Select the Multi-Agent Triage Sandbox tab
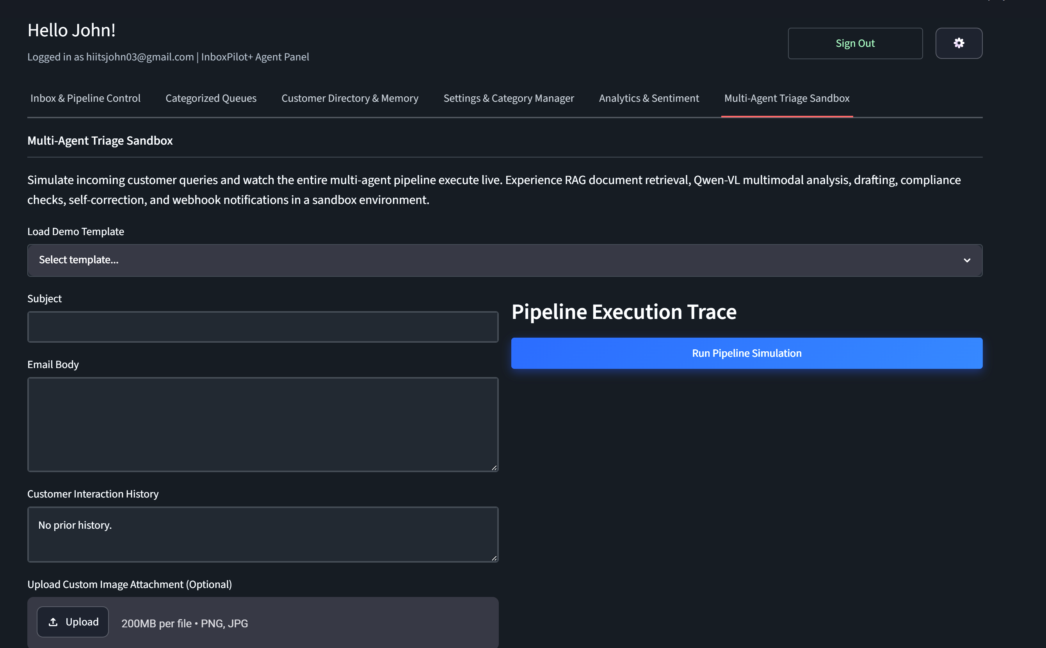This screenshot has width=1046, height=648. [786, 98]
